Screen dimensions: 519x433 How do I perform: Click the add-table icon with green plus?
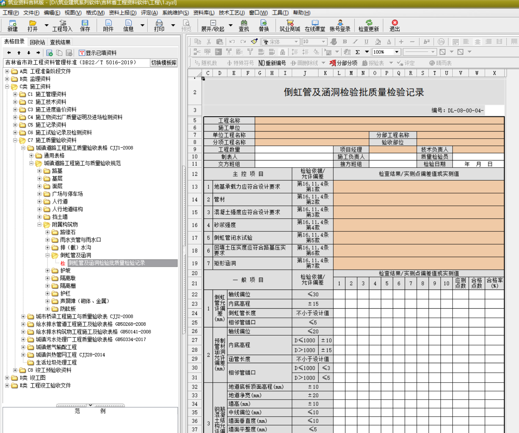coord(49,53)
